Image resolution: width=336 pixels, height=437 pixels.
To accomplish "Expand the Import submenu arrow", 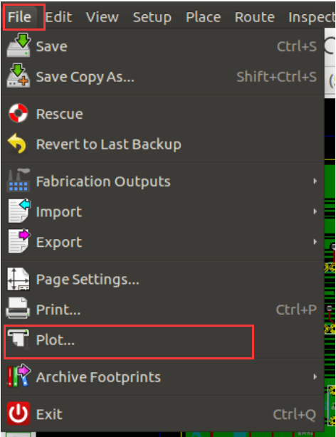I will point(315,211).
